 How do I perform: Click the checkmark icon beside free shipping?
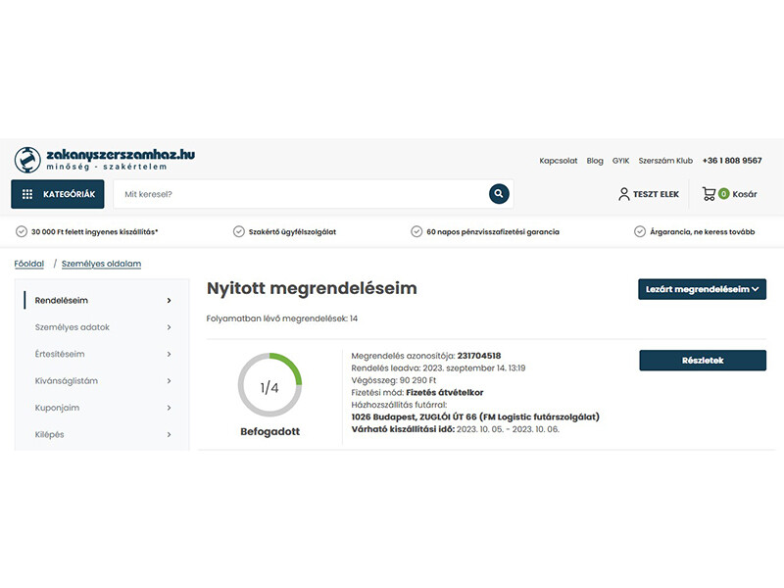pos(22,232)
